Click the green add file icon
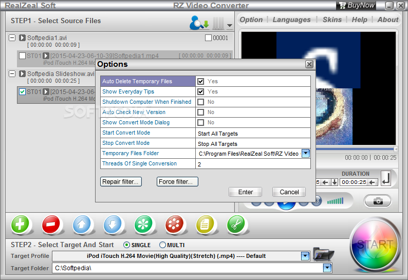The image size is (408, 280). [x=20, y=225]
